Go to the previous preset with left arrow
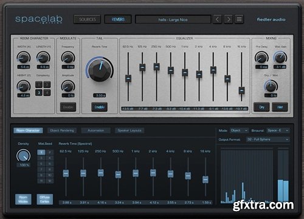This screenshot has height=219, width=304. [218, 19]
